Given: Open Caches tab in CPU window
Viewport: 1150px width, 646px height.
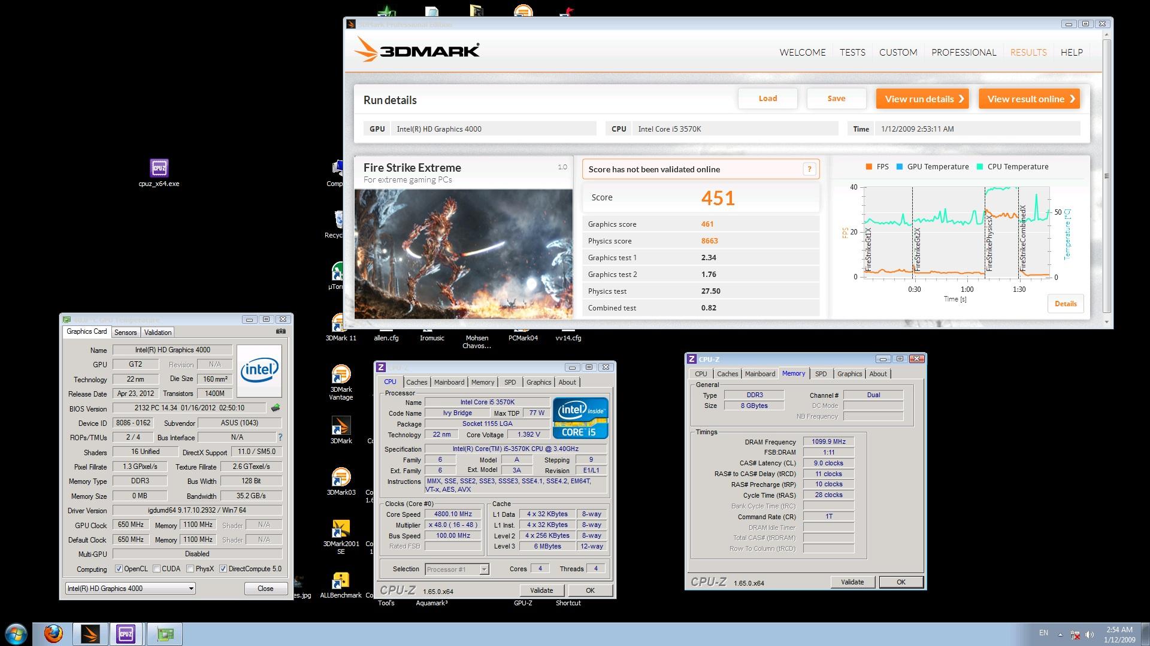Looking at the screenshot, I should 416,382.
